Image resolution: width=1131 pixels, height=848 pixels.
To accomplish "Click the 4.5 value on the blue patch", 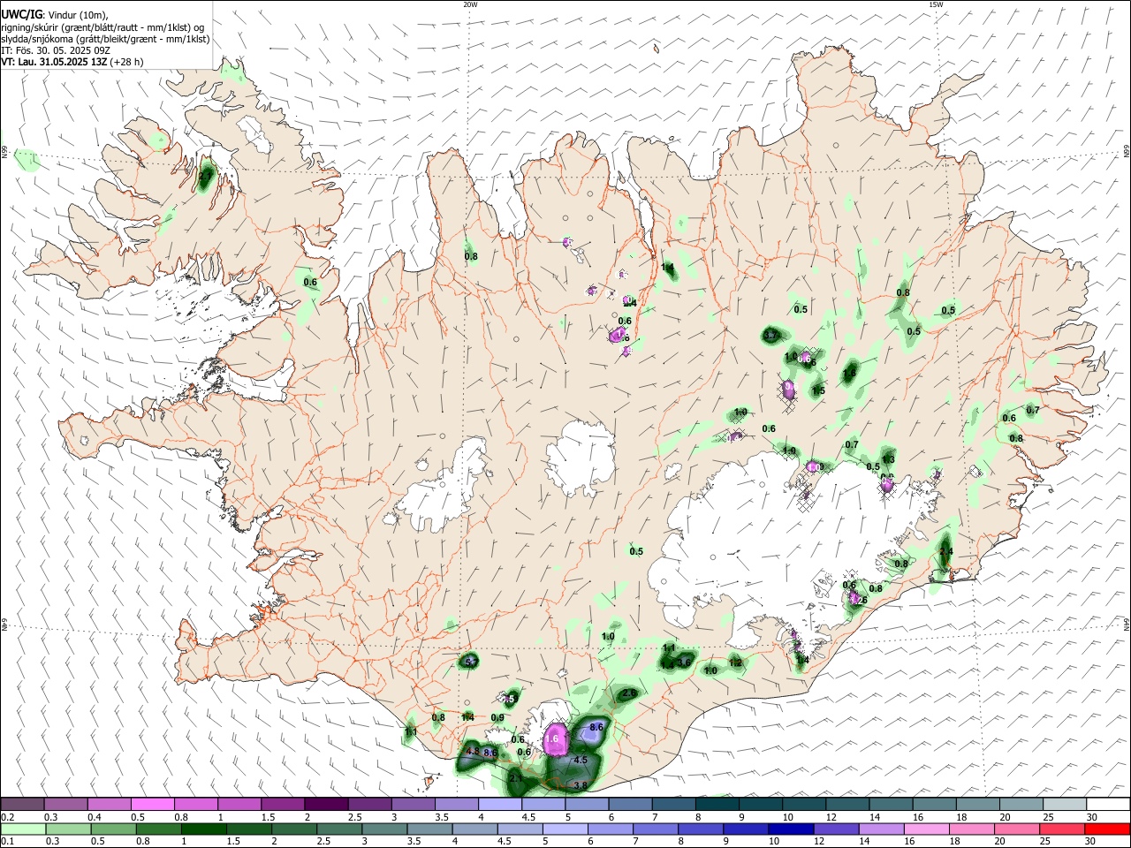I will click(581, 760).
